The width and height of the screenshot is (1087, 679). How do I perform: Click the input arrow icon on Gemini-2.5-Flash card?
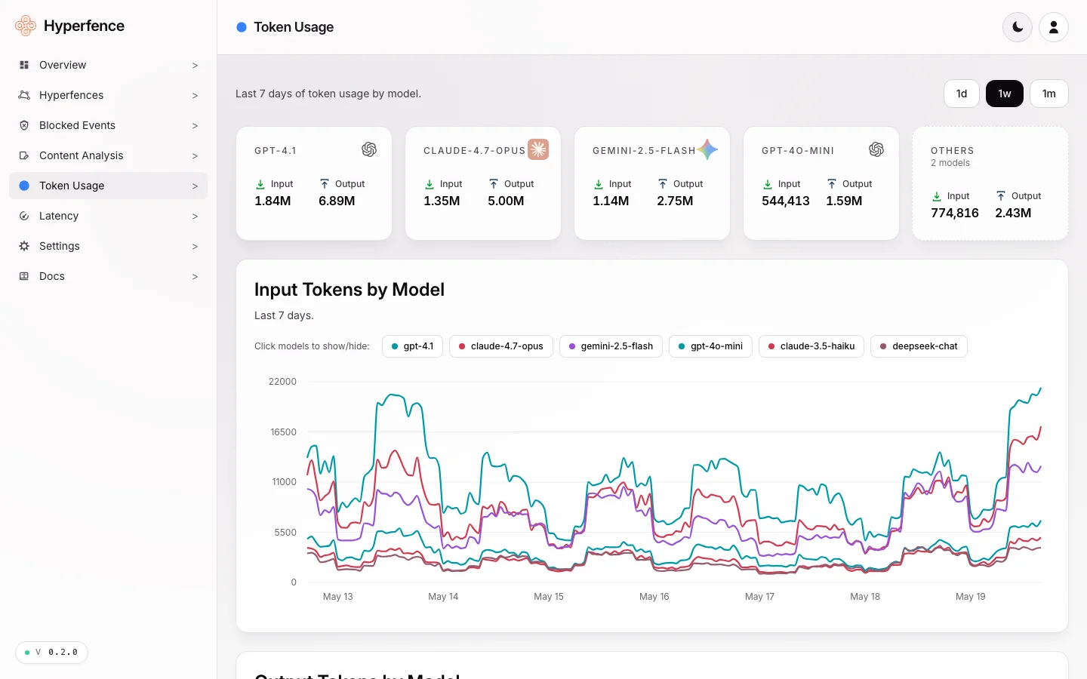coord(599,184)
